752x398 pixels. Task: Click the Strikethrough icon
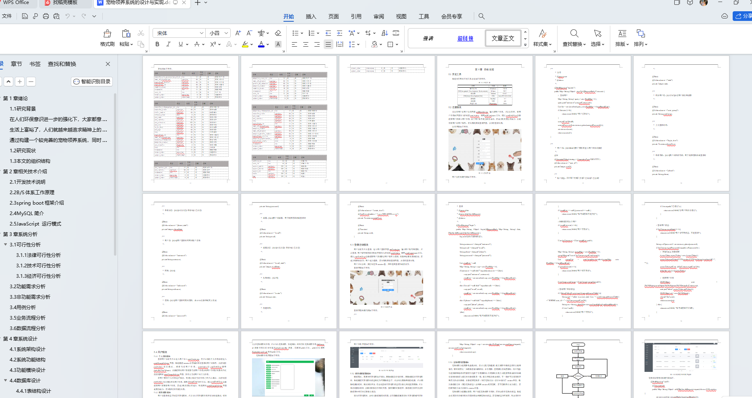tap(197, 44)
